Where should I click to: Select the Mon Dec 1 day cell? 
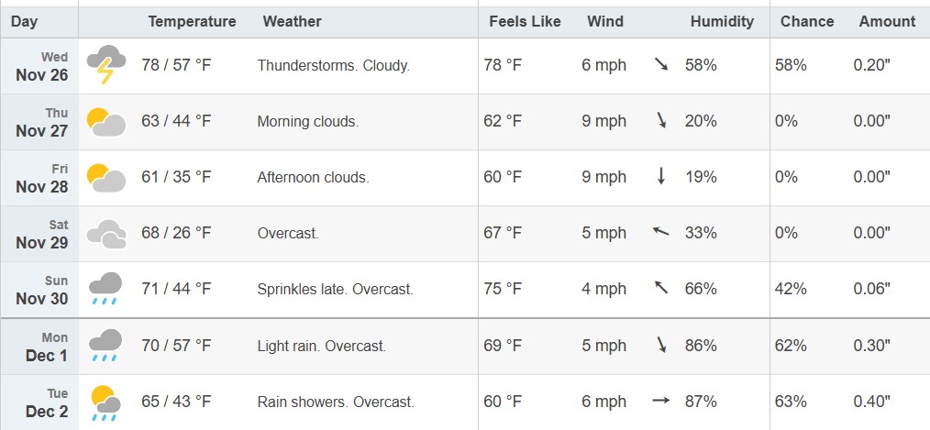click(x=41, y=346)
